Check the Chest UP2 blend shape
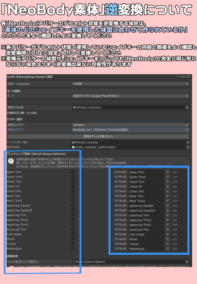This screenshot has width=197, height=284. (73, 191)
